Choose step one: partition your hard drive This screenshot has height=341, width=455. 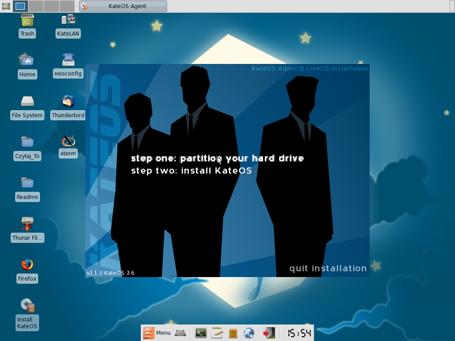[217, 159]
